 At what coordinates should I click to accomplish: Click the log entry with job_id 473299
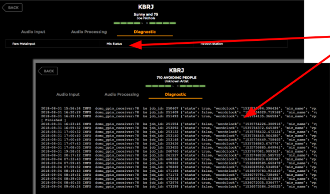[x=177, y=187]
